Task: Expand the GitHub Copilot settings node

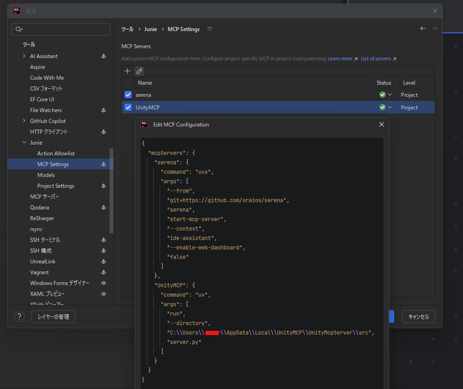Action: coord(24,121)
